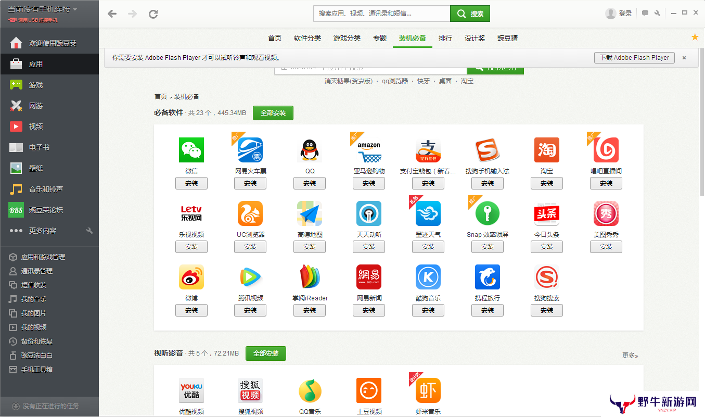Open 应用和游戏管理 in sidebar
Screen dimensions: 705x417
pos(49,257)
